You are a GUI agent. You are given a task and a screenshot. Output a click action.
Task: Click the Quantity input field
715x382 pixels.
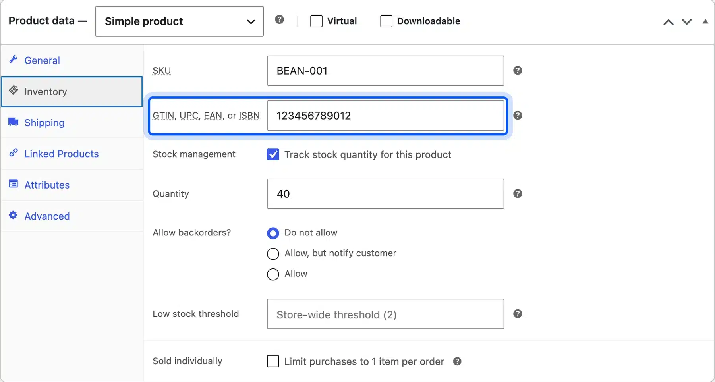click(x=386, y=194)
